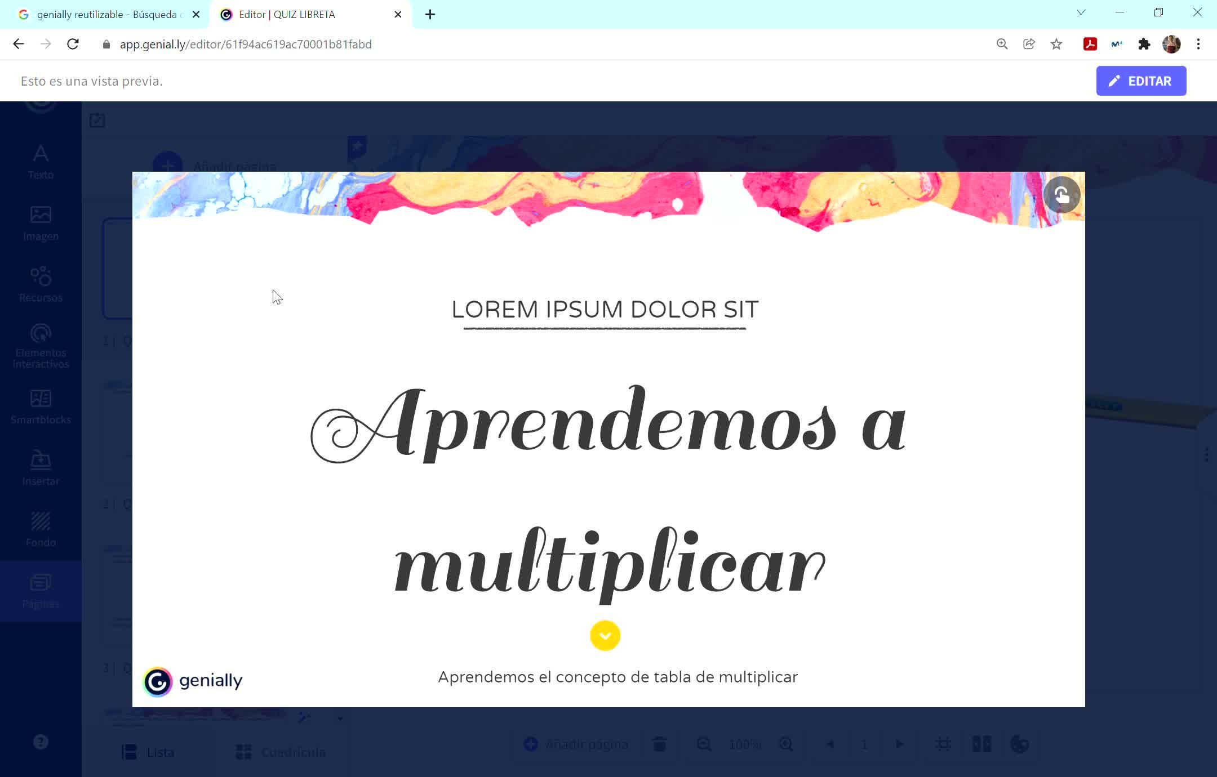The width and height of the screenshot is (1217, 777).
Task: Open the Texto tool in the sidebar
Action: pyautogui.click(x=41, y=162)
